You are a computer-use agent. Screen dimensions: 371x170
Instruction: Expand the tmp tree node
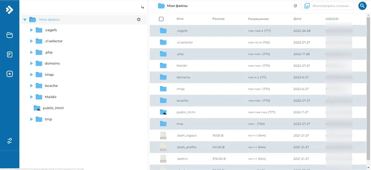pos(31,119)
